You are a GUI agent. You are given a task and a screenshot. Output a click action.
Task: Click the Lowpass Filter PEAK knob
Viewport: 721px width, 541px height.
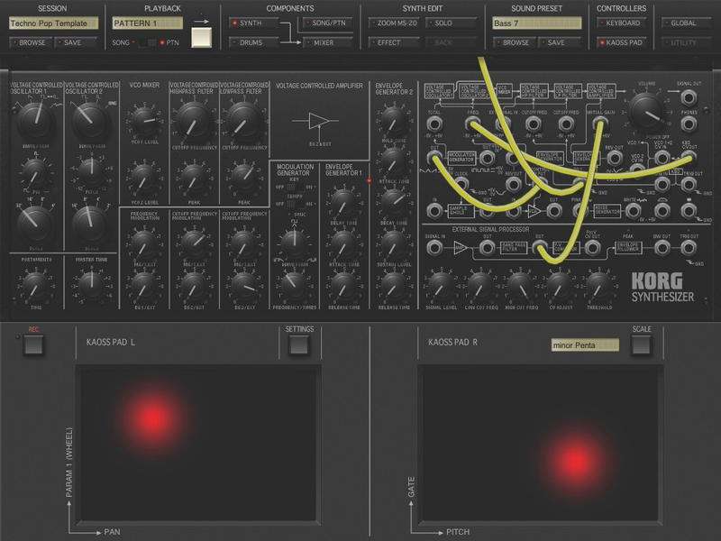pyautogui.click(x=243, y=177)
